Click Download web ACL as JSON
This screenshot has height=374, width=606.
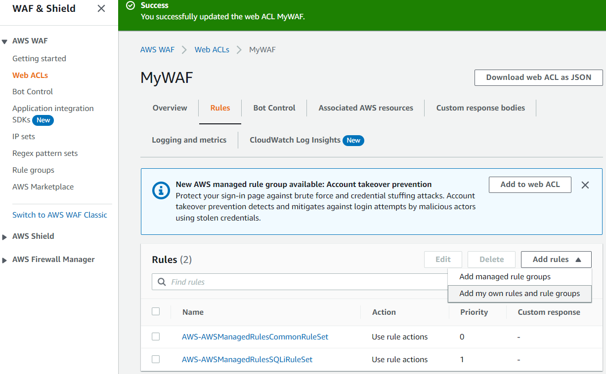[539, 77]
